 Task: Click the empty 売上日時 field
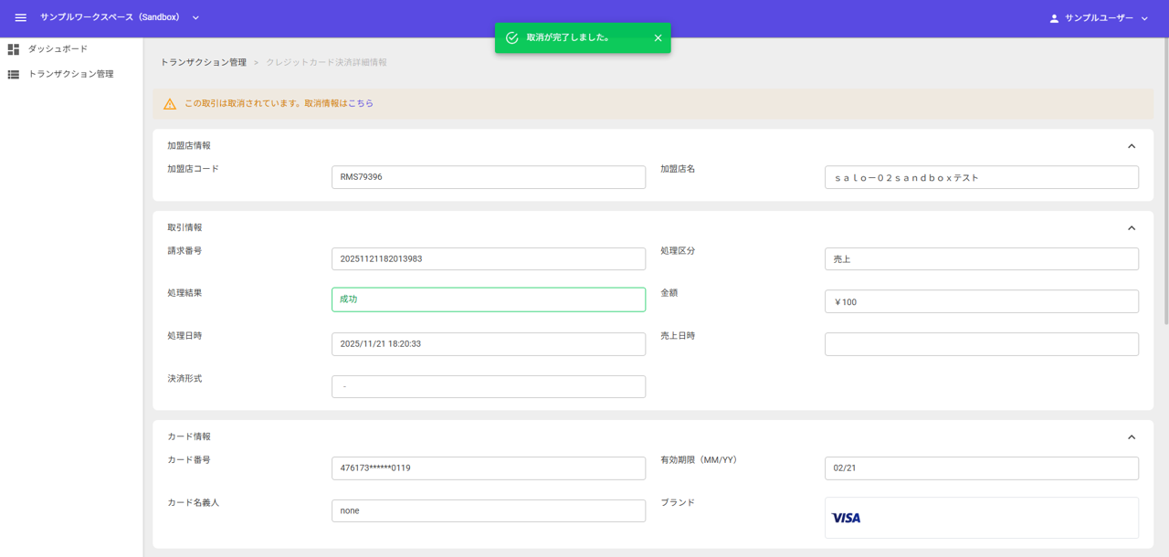[x=982, y=343]
